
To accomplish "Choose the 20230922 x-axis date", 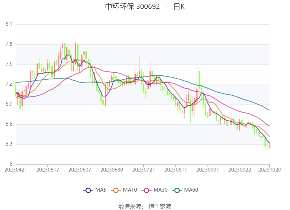I will tap(239, 170).
